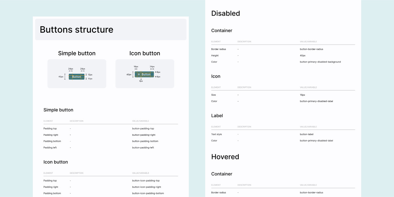394x197 pixels.
Task: Select the button-primary-disabled-background value
Action: point(320,62)
